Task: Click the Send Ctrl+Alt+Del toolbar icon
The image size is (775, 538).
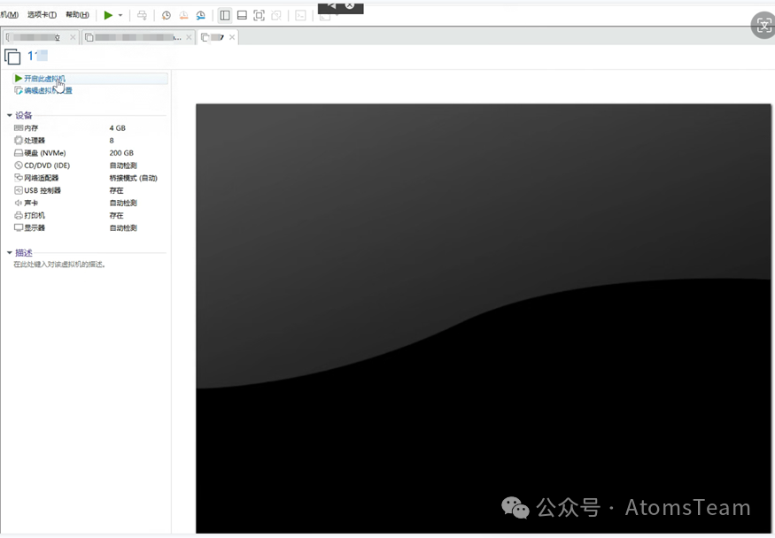Action: click(142, 15)
